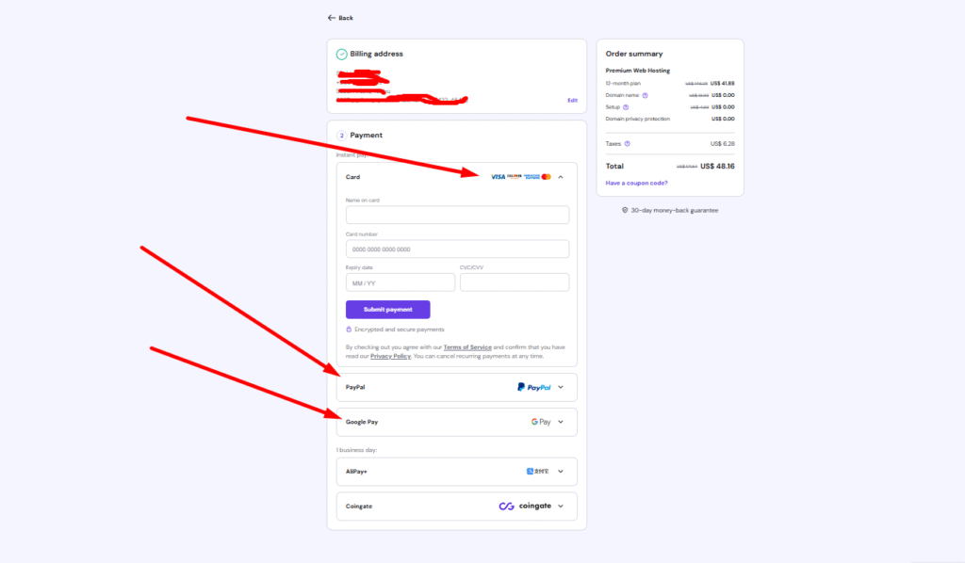Click the Google Pay logo
The image size is (965, 563).
point(541,422)
